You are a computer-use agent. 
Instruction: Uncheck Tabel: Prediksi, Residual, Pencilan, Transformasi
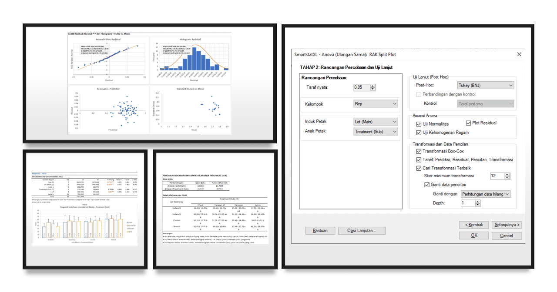click(x=418, y=159)
